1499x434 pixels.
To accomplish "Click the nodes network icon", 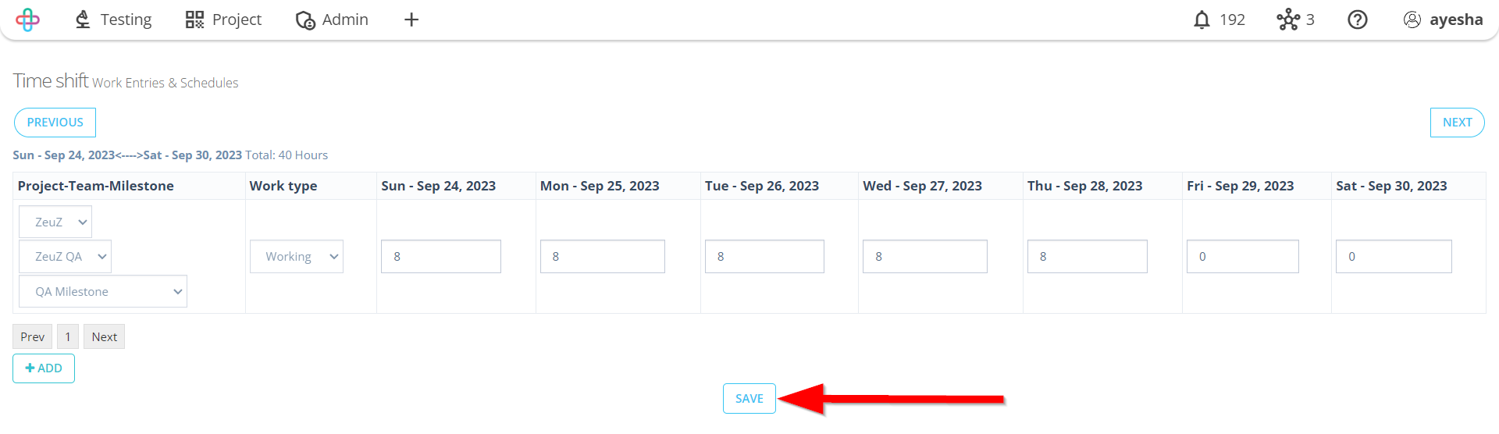I will pos(1288,20).
